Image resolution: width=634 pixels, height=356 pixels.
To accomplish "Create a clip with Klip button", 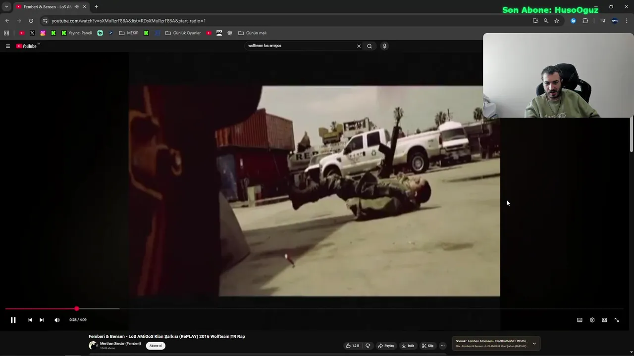I will click(x=427, y=346).
